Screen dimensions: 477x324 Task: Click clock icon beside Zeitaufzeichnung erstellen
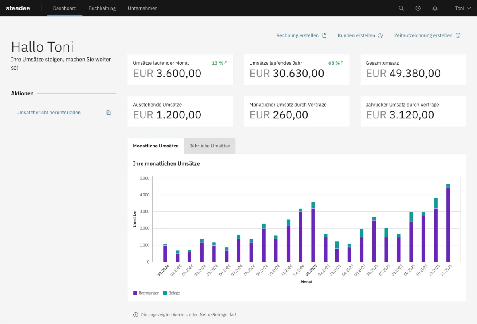point(458,35)
